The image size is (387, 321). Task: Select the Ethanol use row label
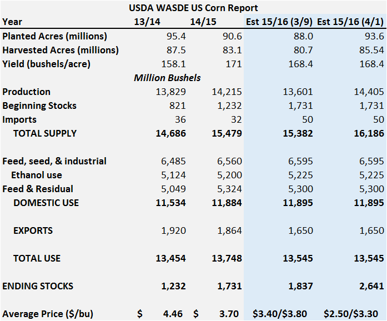[x=37, y=175]
